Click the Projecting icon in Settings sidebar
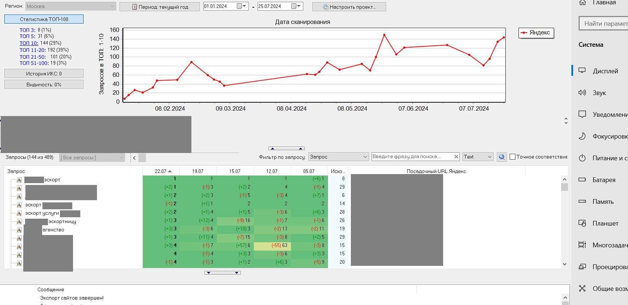Screen dimensions: 628x305 582,267
